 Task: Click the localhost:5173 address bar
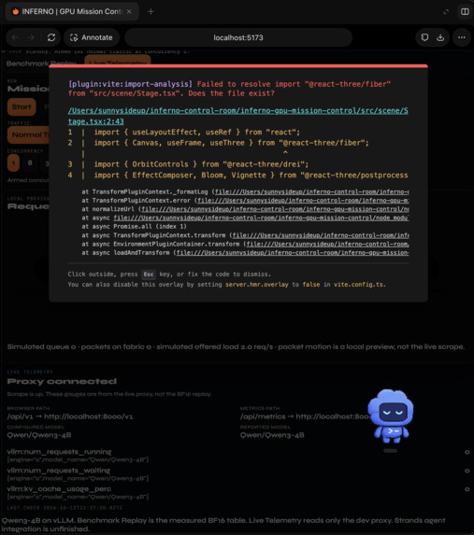point(238,37)
